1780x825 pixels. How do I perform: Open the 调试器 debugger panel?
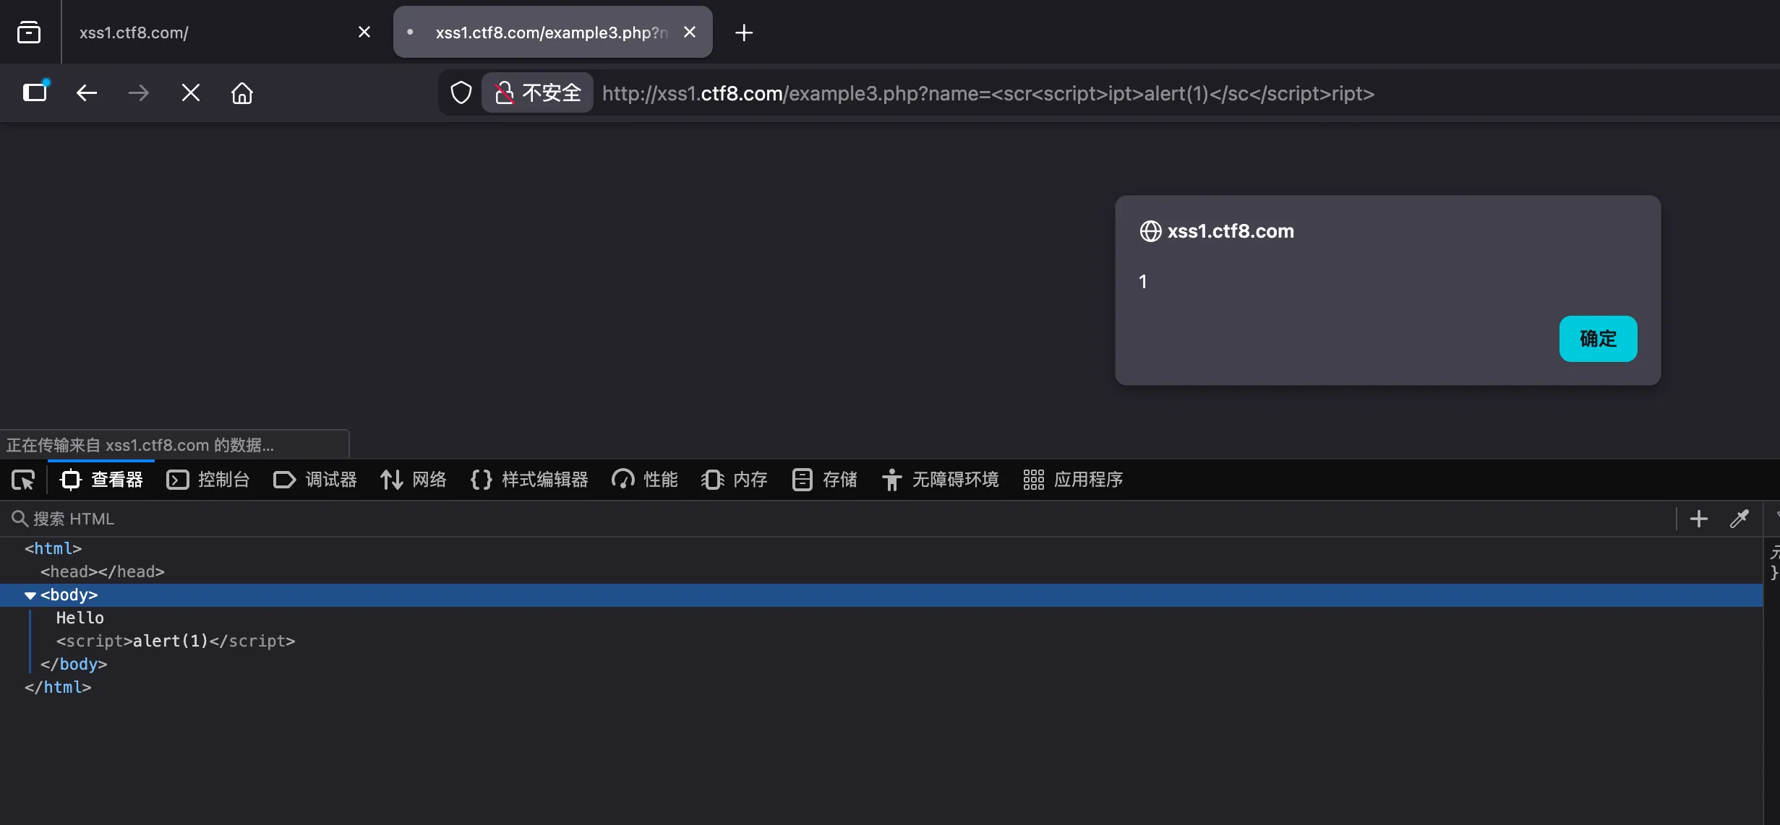[315, 480]
